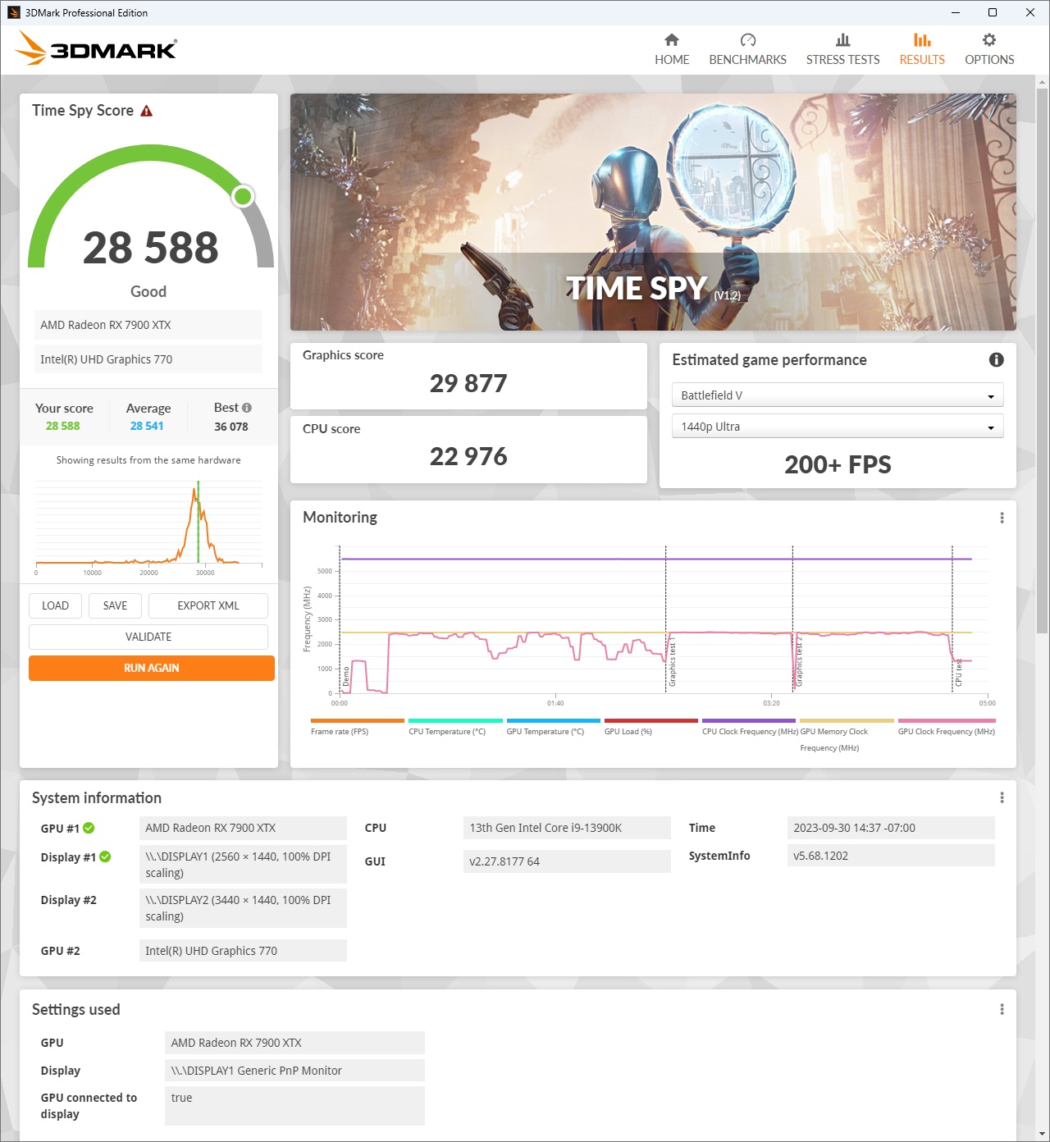This screenshot has width=1050, height=1142.
Task: Click the scroll down arrow
Action: (x=1042, y=1134)
